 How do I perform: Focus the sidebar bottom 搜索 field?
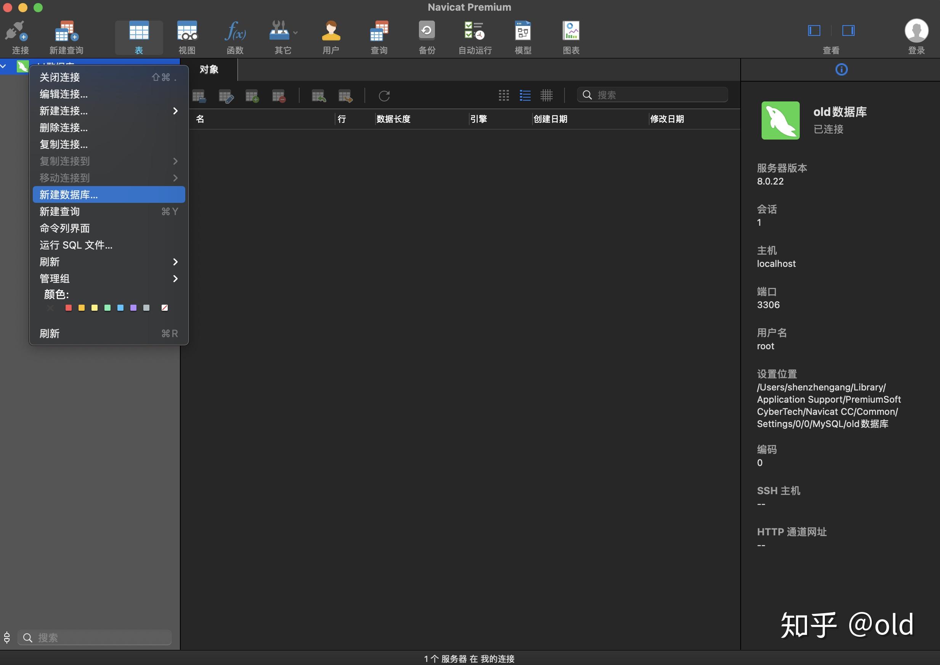coord(94,637)
